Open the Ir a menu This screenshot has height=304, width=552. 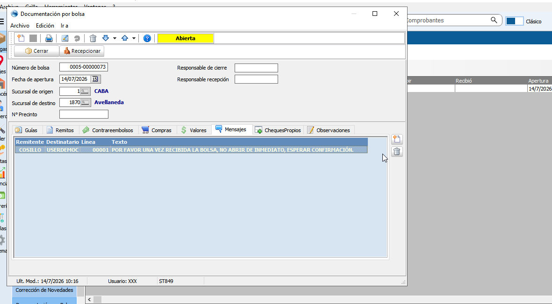[x=65, y=26]
